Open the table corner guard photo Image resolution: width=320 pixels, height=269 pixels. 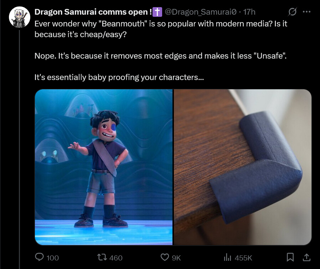point(243,167)
